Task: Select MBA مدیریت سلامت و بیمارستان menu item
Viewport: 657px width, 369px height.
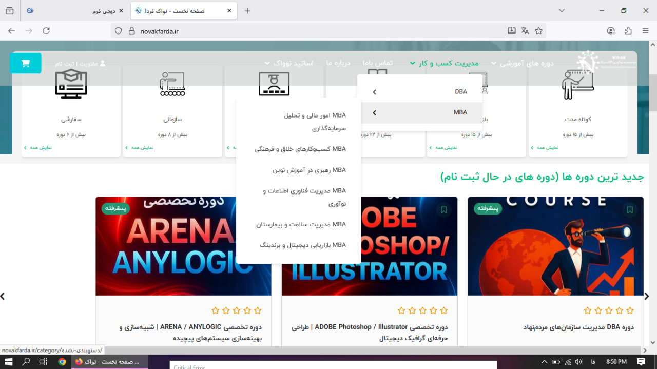Action: click(301, 224)
